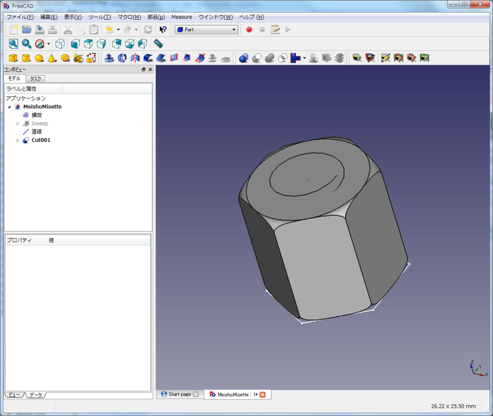This screenshot has height=416, width=493.
Task: Start macro recording with red circle
Action: pos(249,29)
